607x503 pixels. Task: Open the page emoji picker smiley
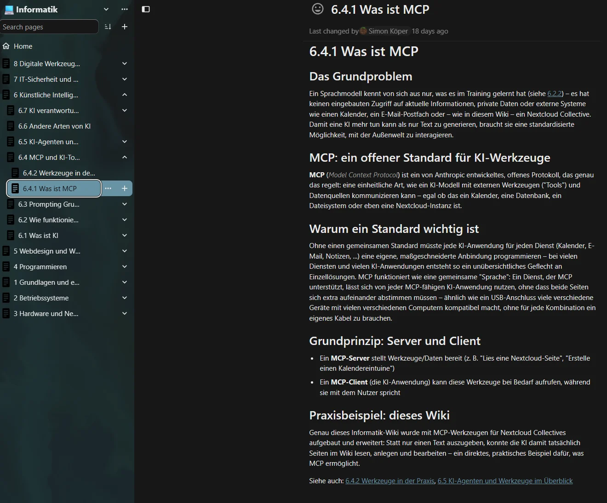pyautogui.click(x=318, y=9)
